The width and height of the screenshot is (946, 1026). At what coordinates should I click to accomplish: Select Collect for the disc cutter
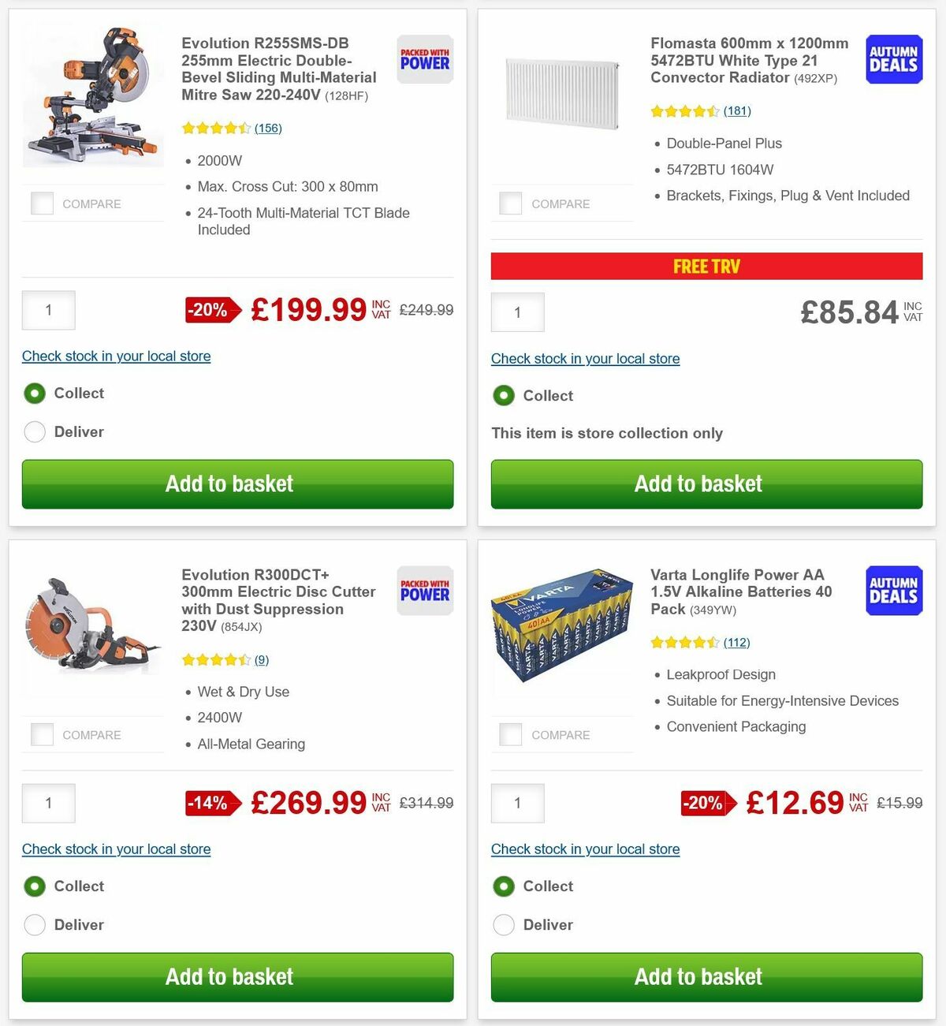pyautogui.click(x=35, y=886)
